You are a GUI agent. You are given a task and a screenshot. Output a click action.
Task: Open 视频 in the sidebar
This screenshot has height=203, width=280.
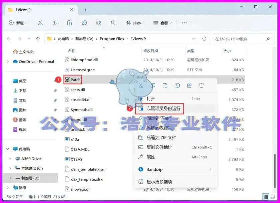click(x=20, y=129)
